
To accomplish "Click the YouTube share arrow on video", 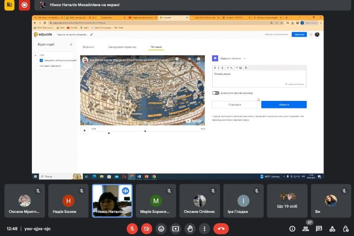I will pyautogui.click(x=189, y=59).
